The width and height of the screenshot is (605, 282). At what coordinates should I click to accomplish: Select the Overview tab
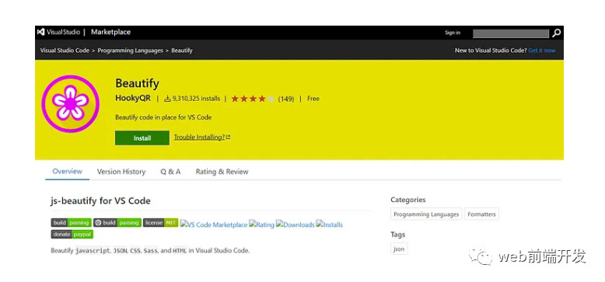coord(67,172)
